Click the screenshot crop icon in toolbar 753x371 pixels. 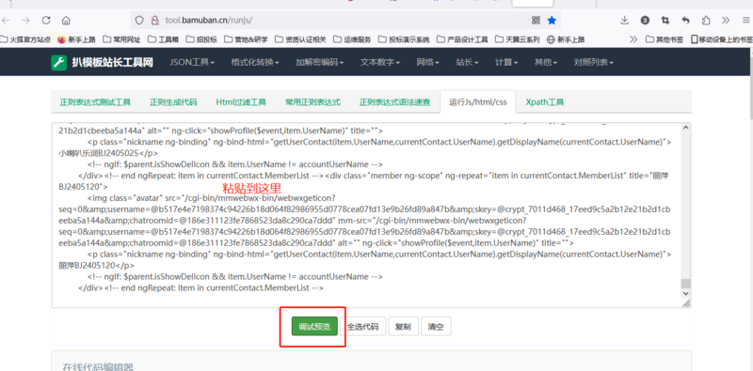tap(665, 20)
